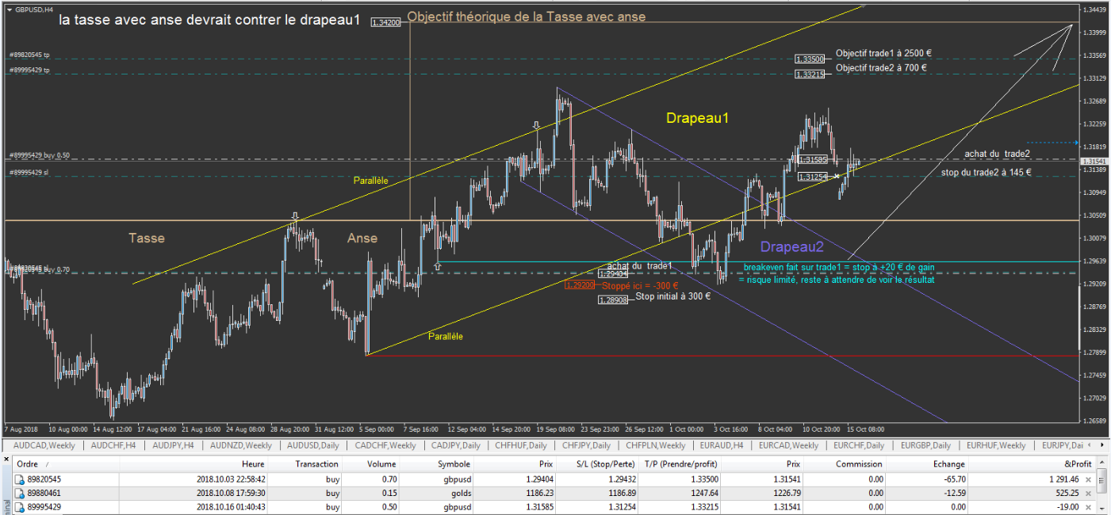Switch to the AUDCHF,H4 chart tab
Screen dimensions: 1111x515
point(113,445)
